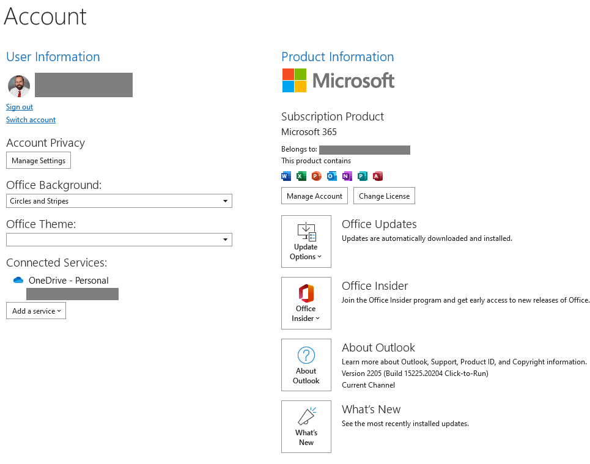Viewport: 590px width, 464px height.
Task: Open the Add a service menu
Action: point(36,311)
